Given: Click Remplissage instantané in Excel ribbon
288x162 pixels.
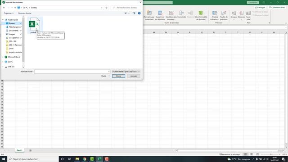Looking at the screenshot, I should click(x=149, y=15).
